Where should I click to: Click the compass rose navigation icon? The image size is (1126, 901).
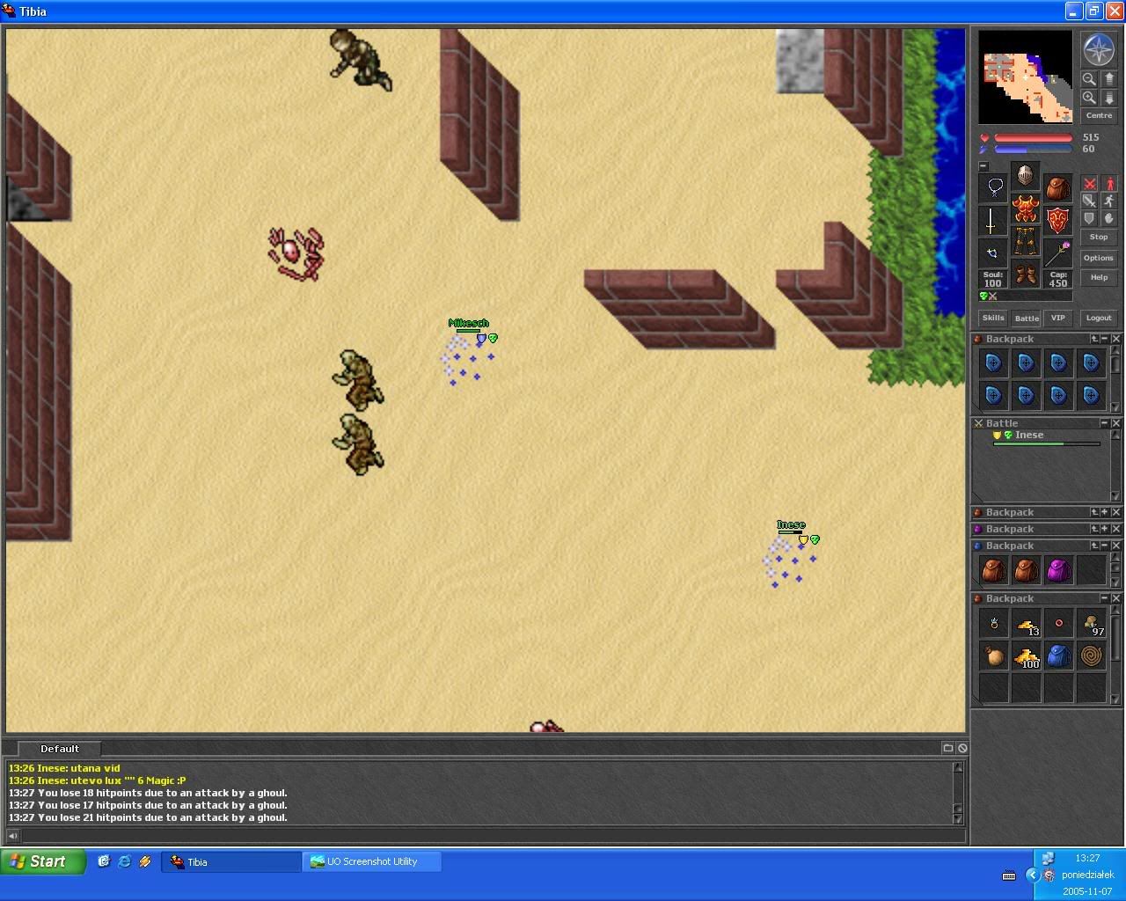pyautogui.click(x=1099, y=50)
